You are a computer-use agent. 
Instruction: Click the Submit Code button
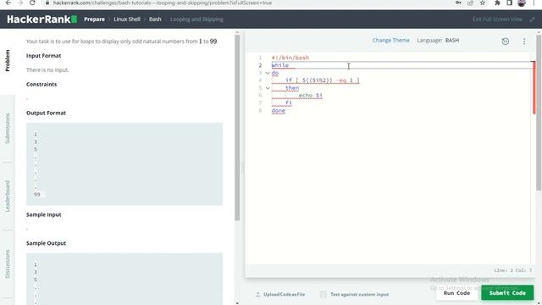(507, 293)
